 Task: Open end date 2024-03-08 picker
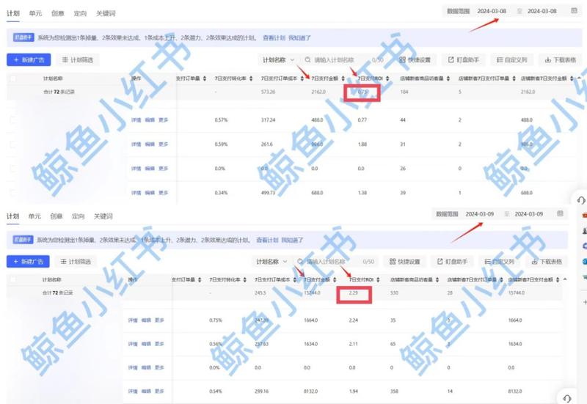542,11
